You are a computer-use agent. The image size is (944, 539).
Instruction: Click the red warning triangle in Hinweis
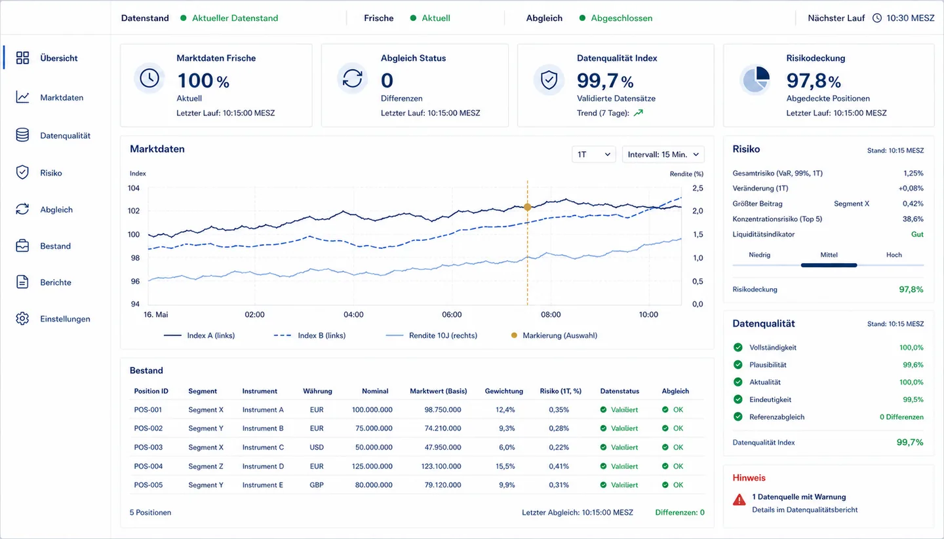[x=739, y=500]
